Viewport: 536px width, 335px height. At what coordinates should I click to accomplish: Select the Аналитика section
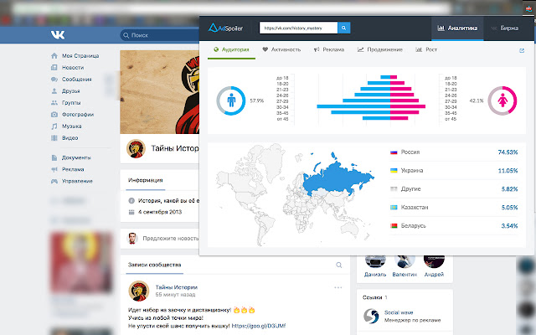click(x=458, y=28)
